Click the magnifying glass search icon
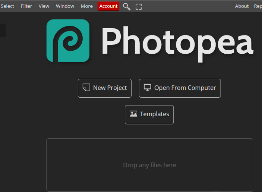262x192 pixels. (x=127, y=7)
